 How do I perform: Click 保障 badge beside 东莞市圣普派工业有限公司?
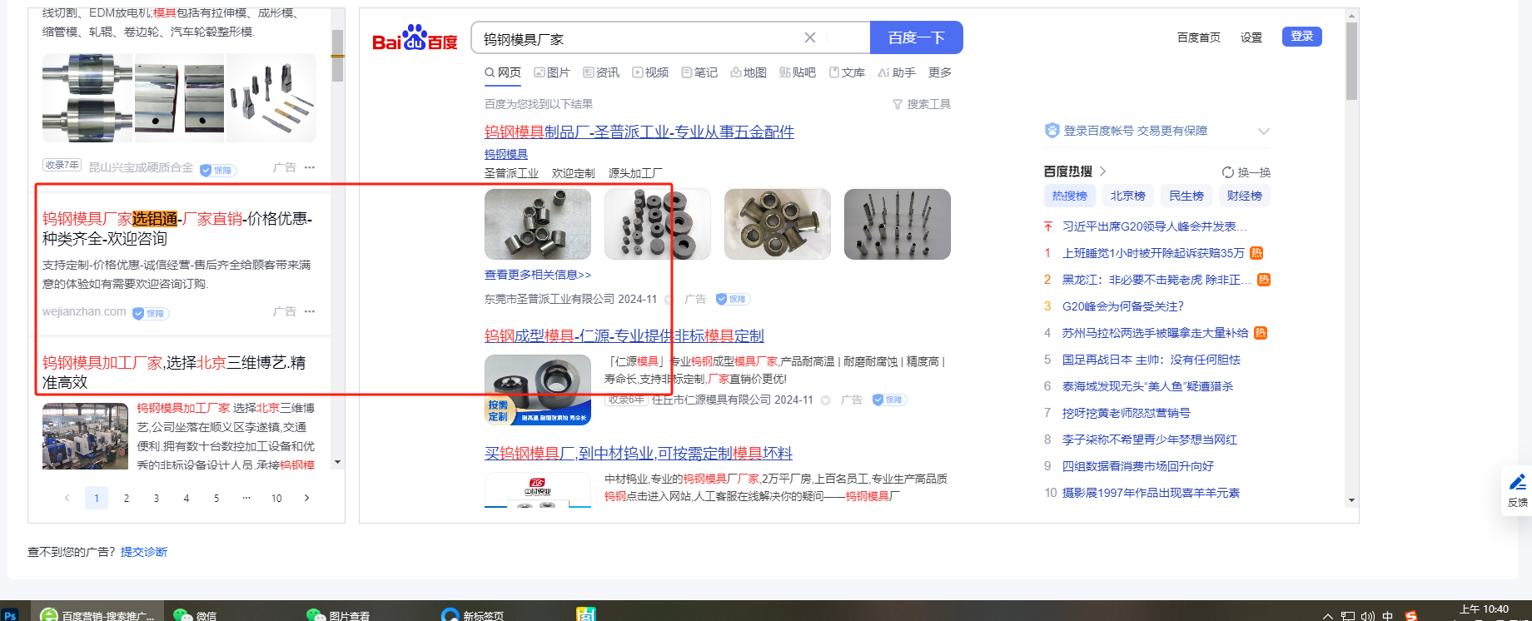(733, 299)
